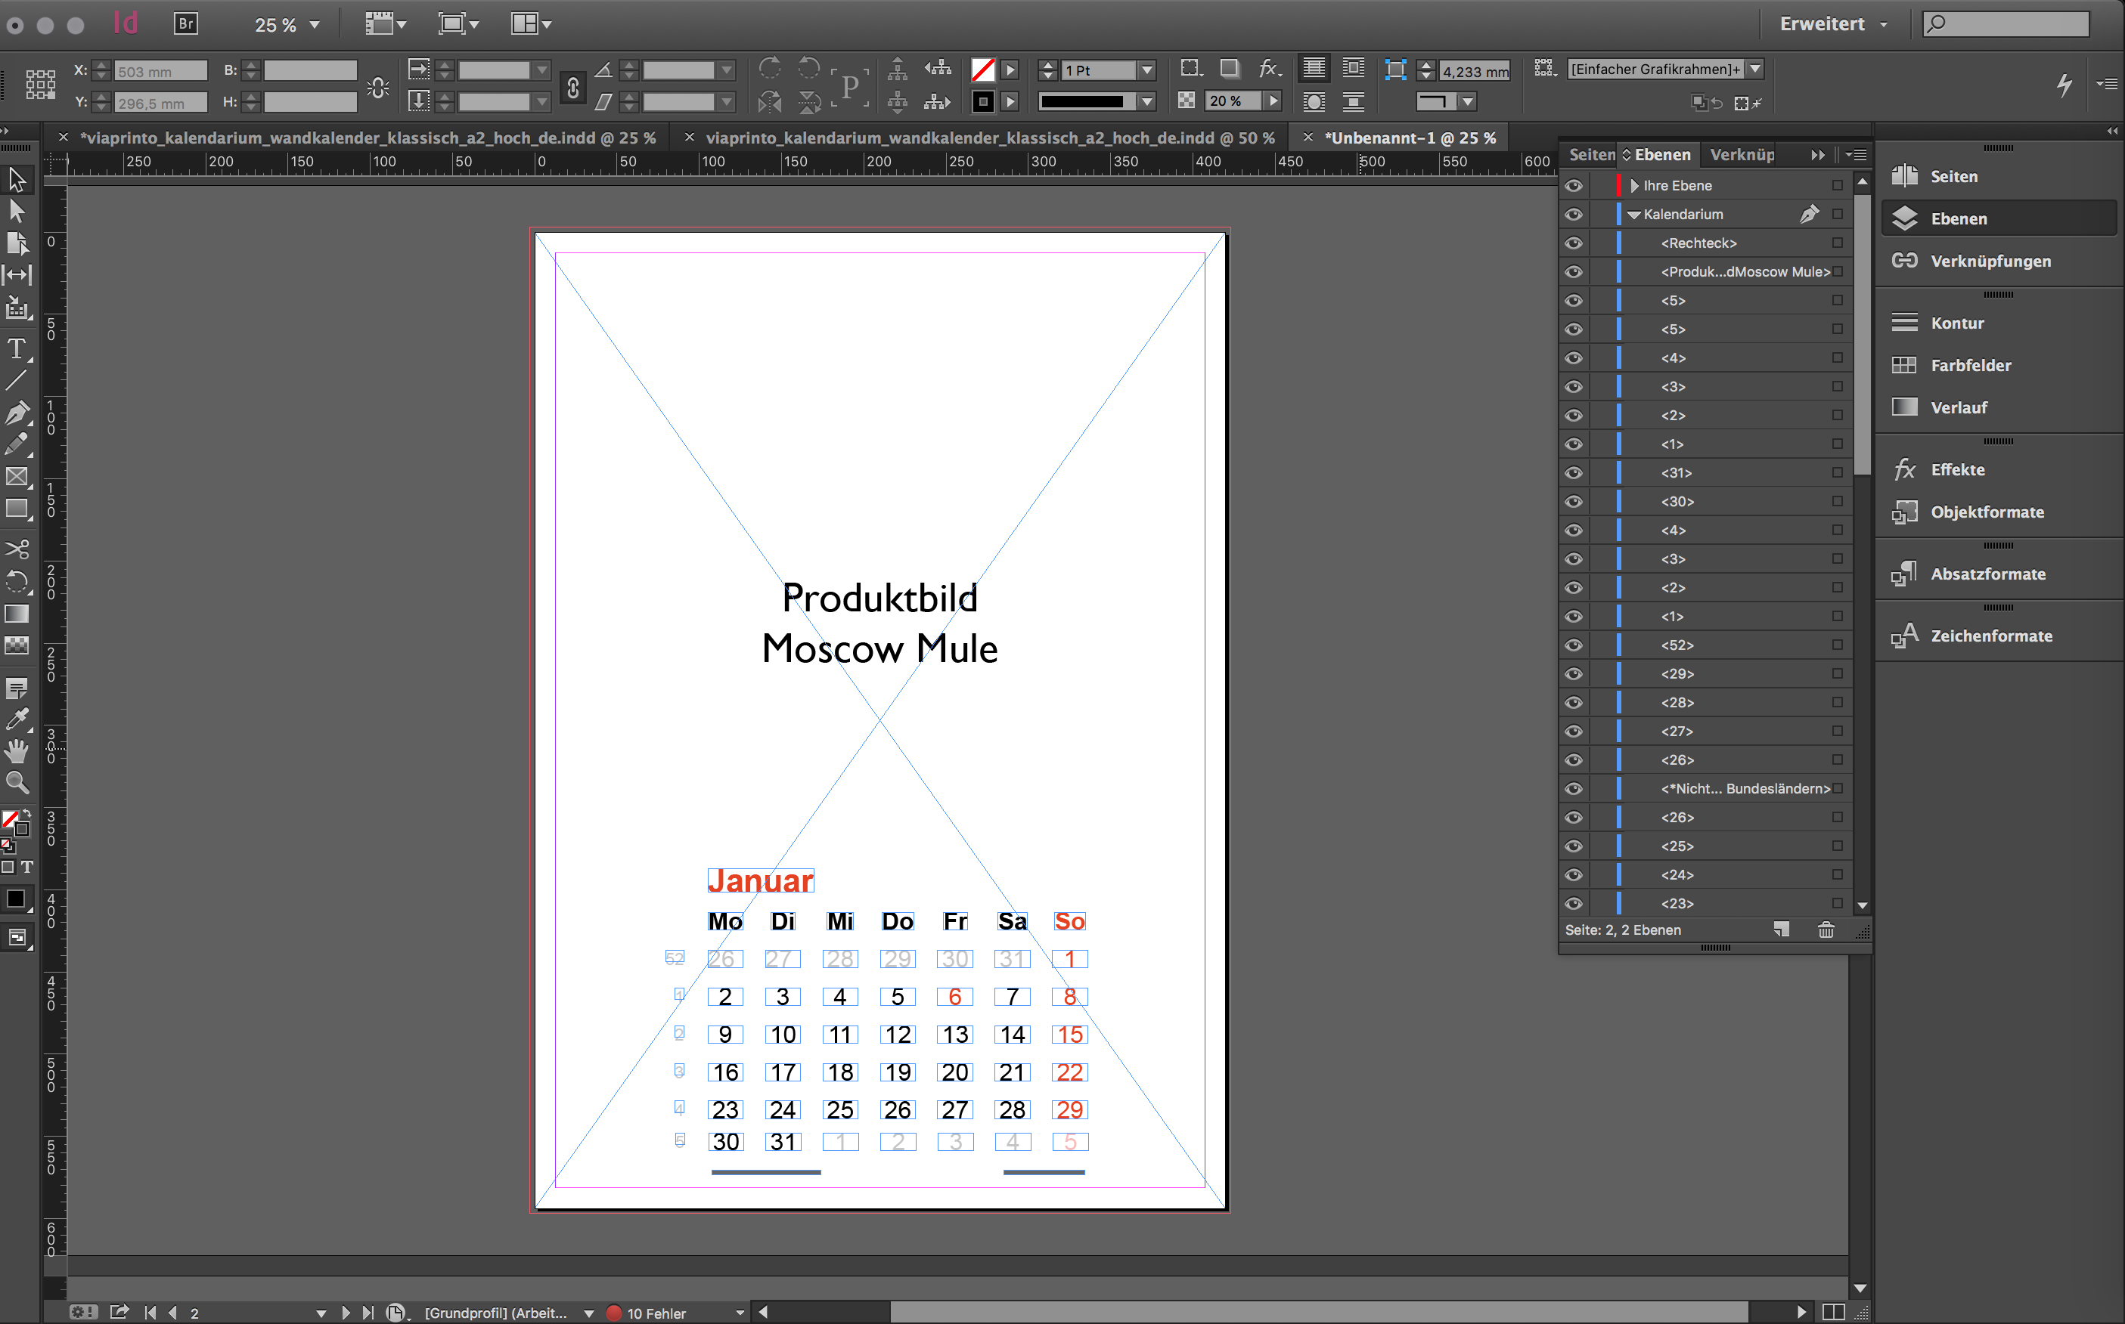The height and width of the screenshot is (1324, 2125).
Task: Click the new layer icon in Ebenen panel
Action: [x=1782, y=930]
